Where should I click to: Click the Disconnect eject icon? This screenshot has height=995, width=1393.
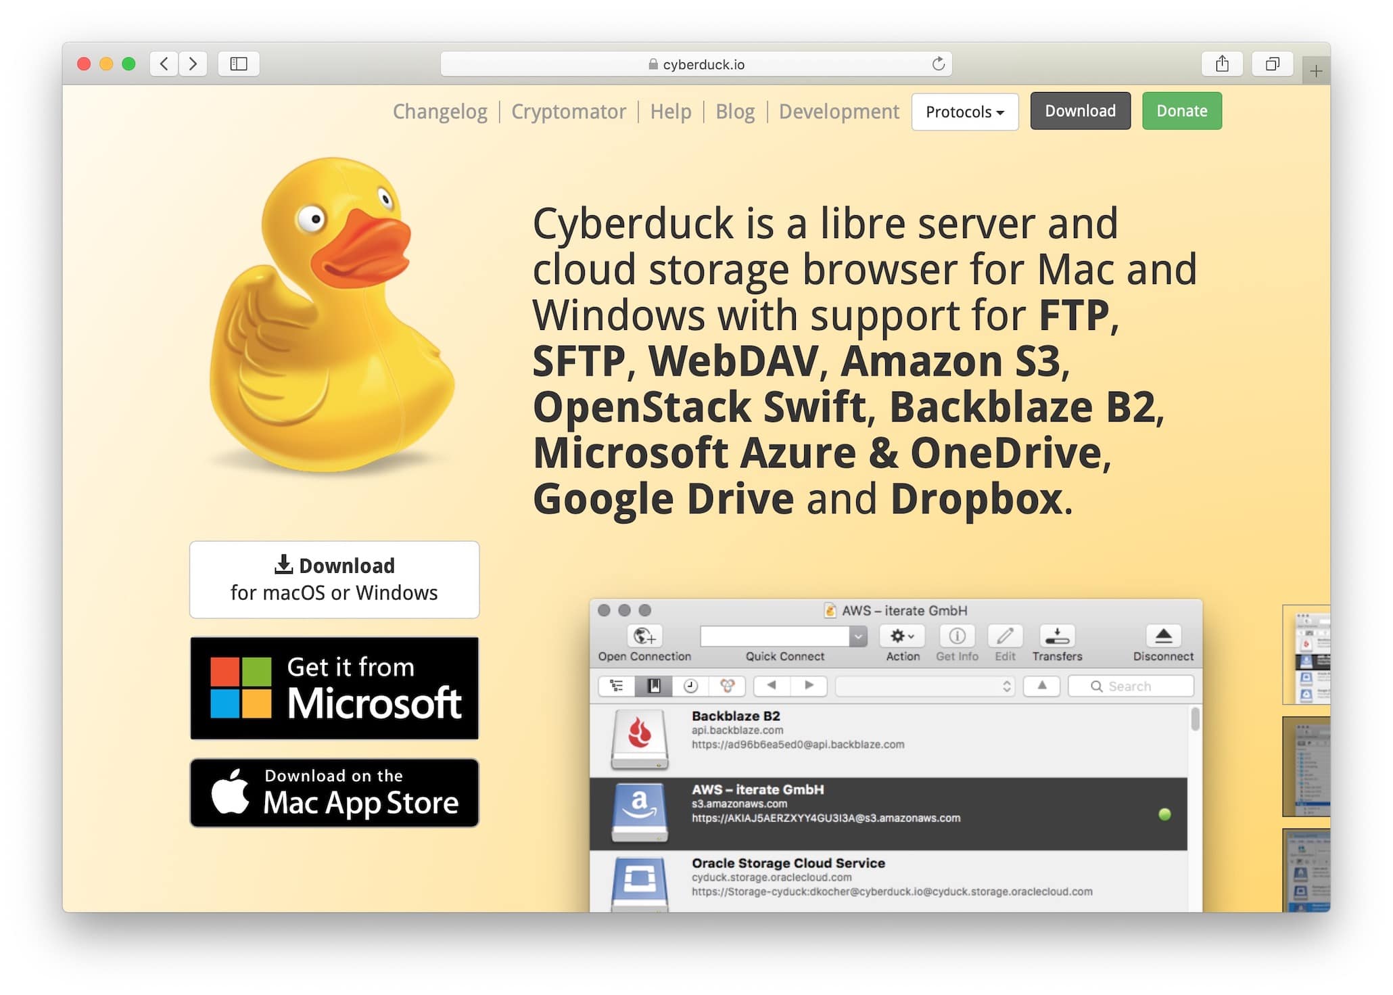pyautogui.click(x=1163, y=637)
